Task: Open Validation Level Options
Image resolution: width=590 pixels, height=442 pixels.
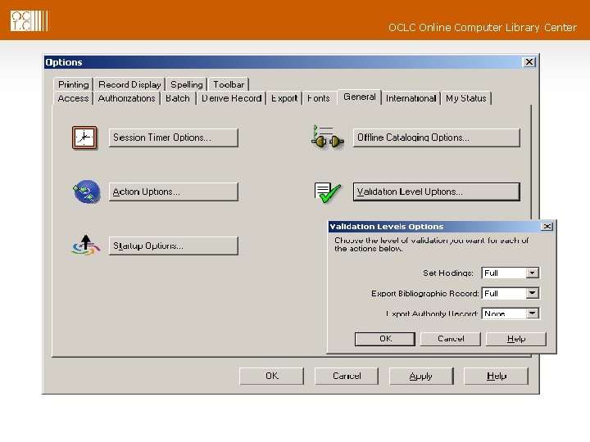Action: [437, 192]
